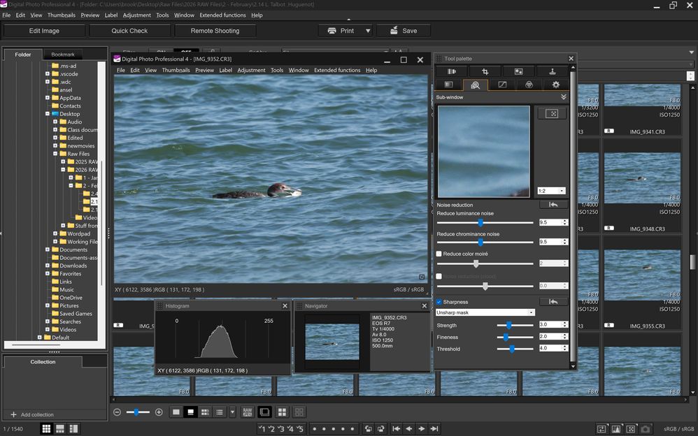Apply check mark 3

(x=281, y=429)
